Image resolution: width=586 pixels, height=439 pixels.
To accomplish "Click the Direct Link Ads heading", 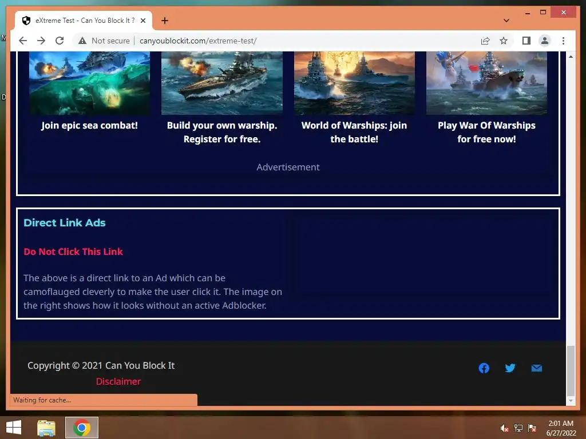I will click(65, 223).
